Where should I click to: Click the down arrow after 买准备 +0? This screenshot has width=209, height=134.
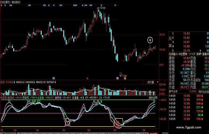click(83, 98)
